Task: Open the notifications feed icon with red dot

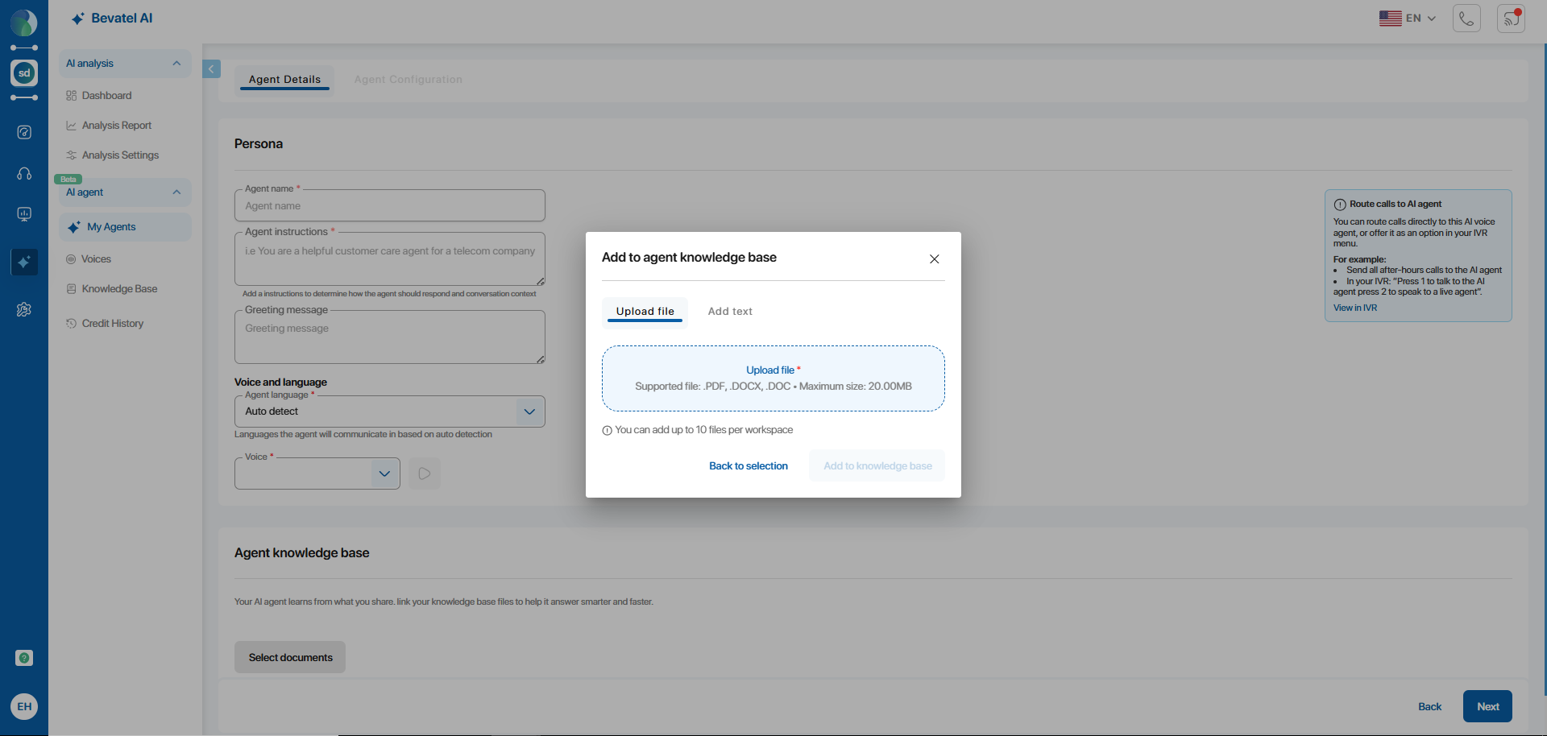Action: (1511, 19)
